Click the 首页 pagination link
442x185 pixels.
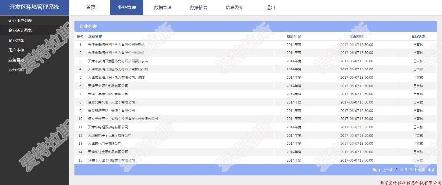coord(376,170)
